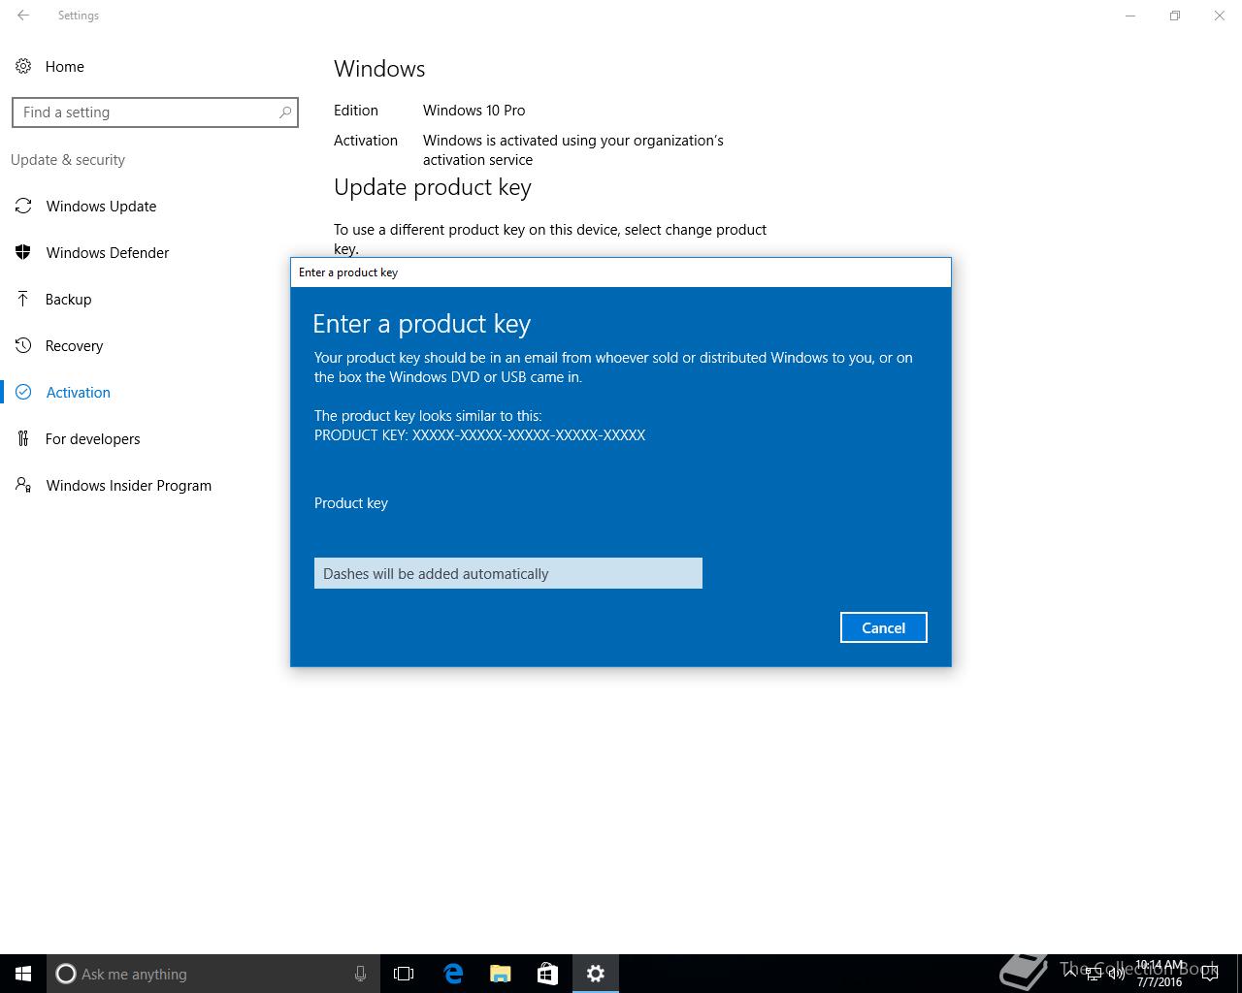Open the Windows Start menu
This screenshot has width=1242, height=993.
(23, 974)
